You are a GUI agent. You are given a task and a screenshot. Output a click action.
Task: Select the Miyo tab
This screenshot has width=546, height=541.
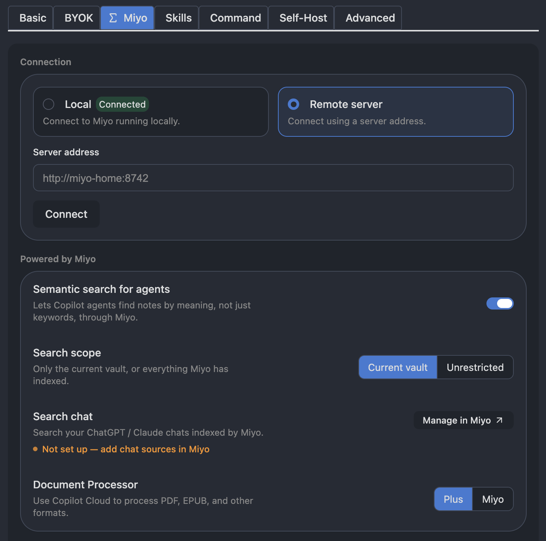click(x=127, y=18)
